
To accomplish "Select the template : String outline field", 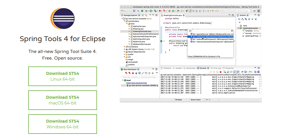I will (x=251, y=31).
